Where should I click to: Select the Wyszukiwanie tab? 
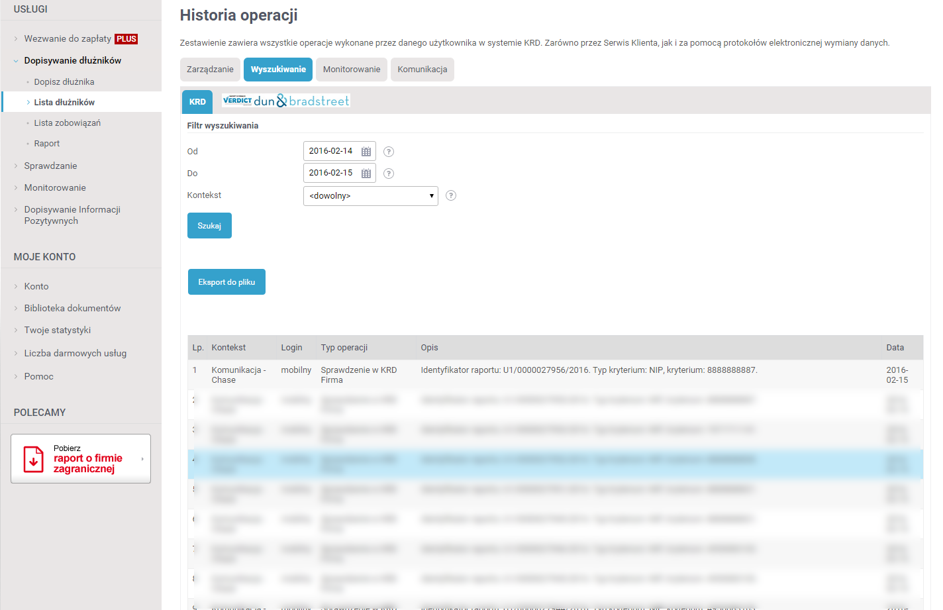278,70
